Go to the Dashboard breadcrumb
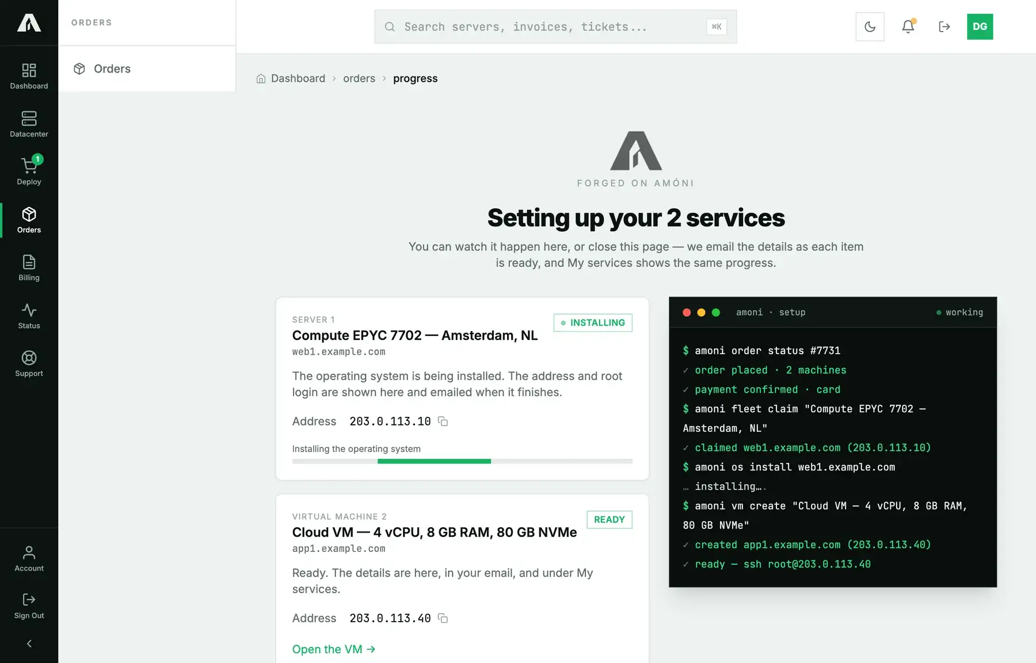 (x=298, y=78)
